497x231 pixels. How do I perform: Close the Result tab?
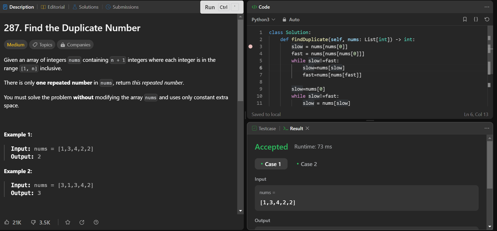[307, 128]
